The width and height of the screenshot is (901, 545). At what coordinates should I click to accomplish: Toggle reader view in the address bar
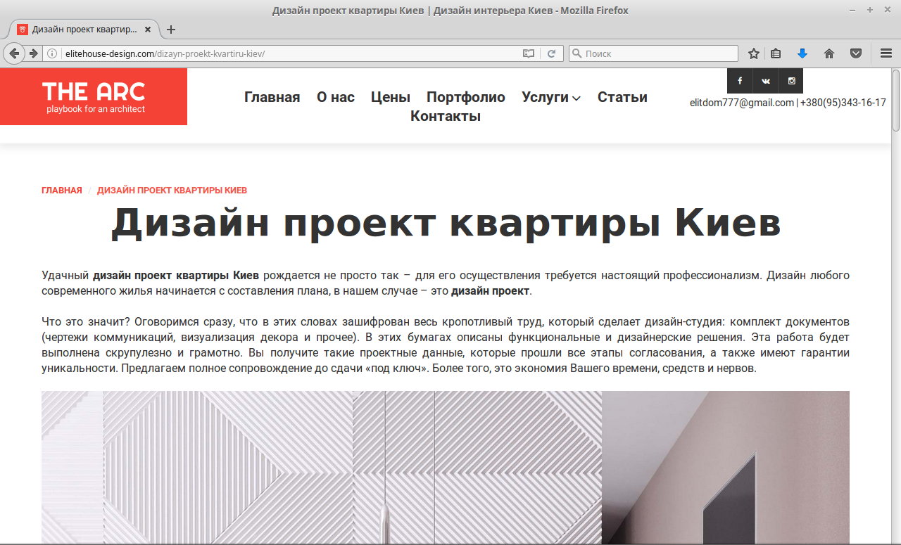tap(529, 53)
